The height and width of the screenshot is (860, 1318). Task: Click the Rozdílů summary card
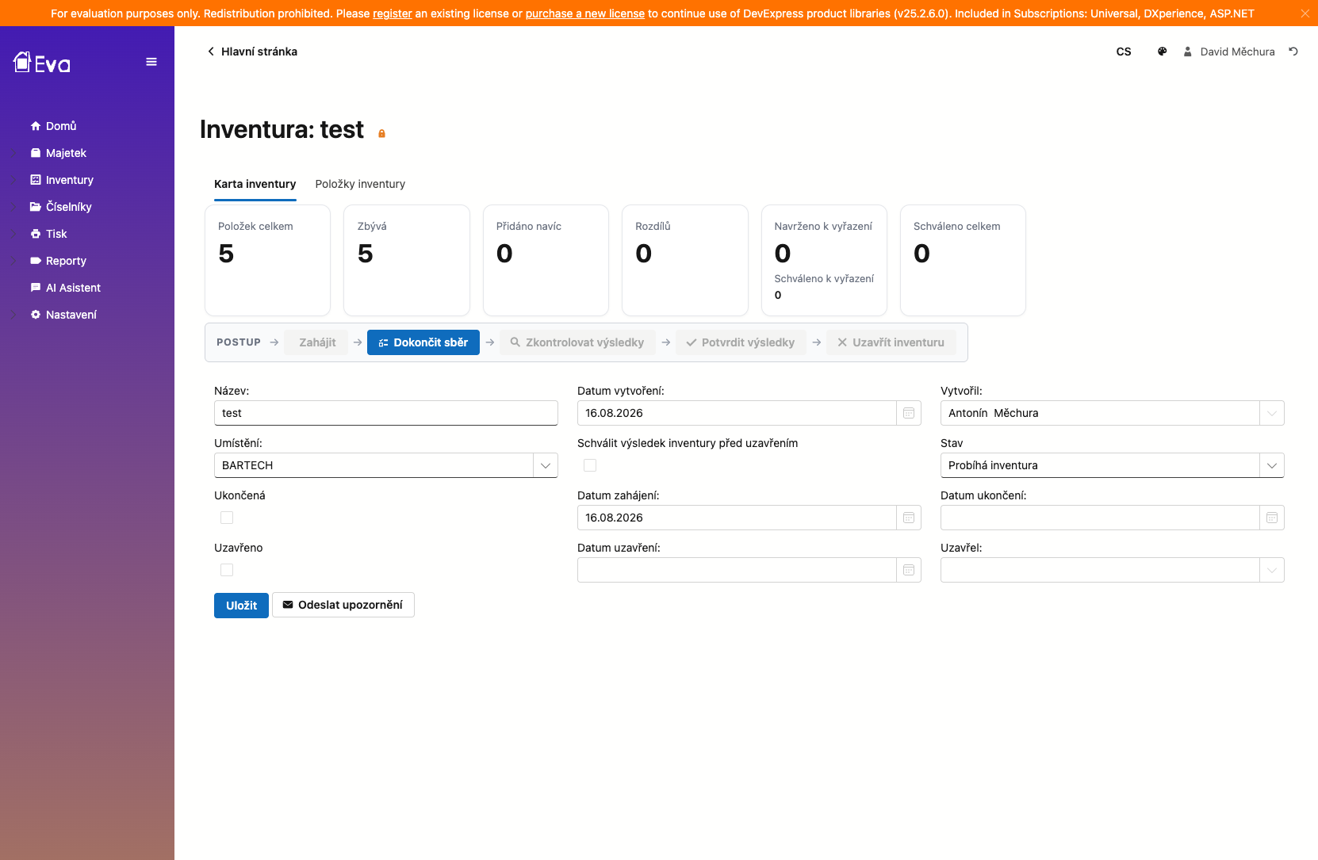click(685, 260)
